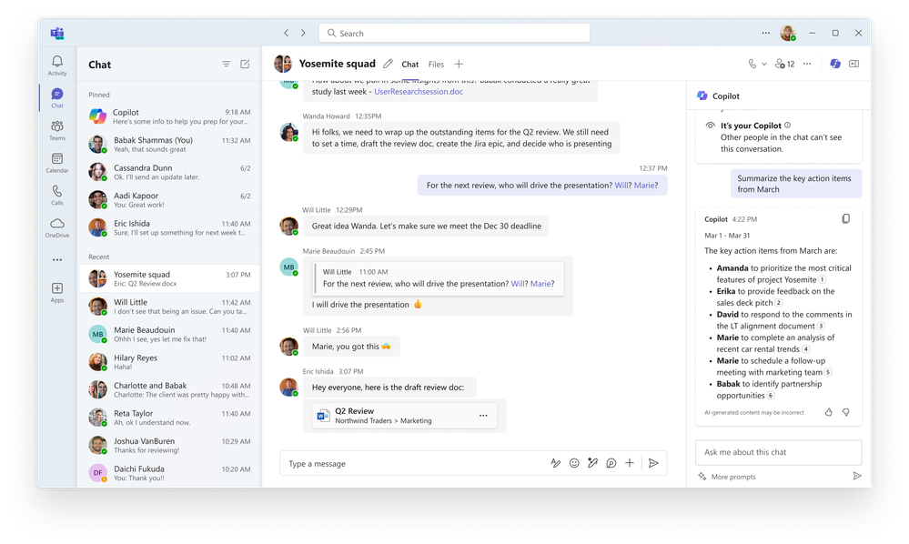Screen dimensions: 909x544
Task: Copy the Copilot response
Action: coord(846,219)
